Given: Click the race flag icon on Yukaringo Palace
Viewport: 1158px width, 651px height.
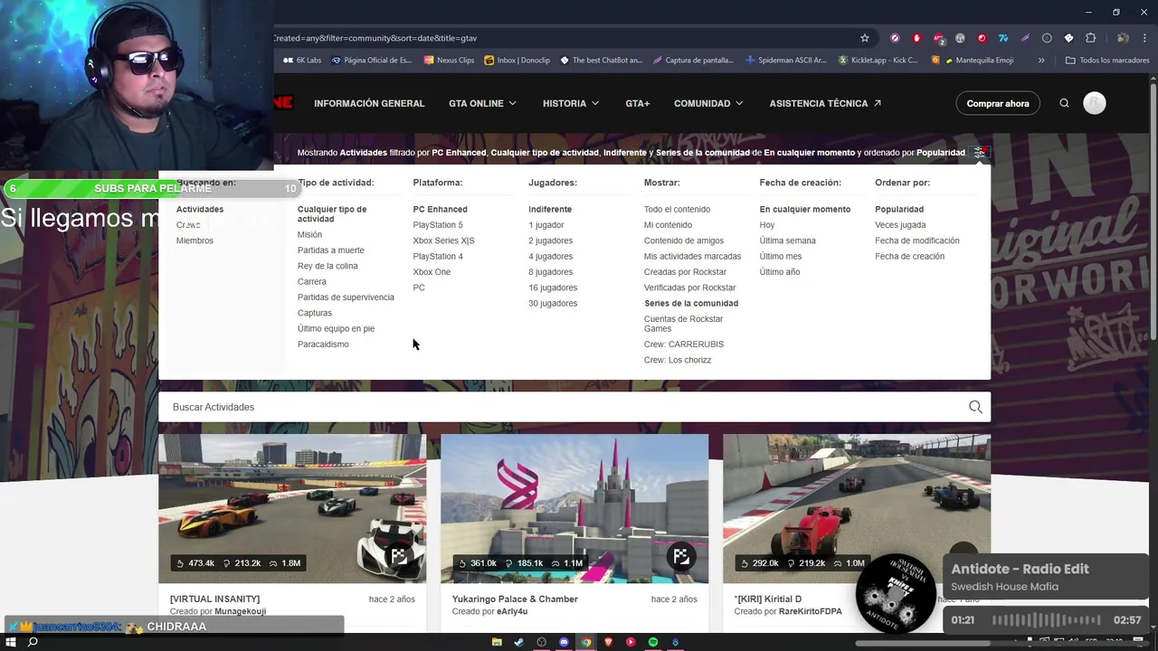Looking at the screenshot, I should coord(681,556).
